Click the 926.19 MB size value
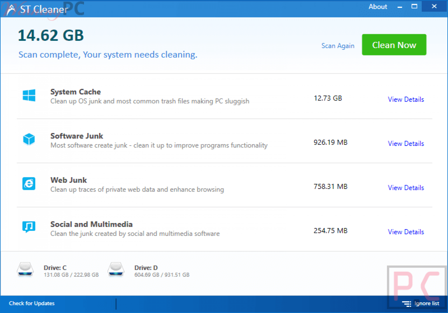This screenshot has width=448, height=313. [x=330, y=142]
